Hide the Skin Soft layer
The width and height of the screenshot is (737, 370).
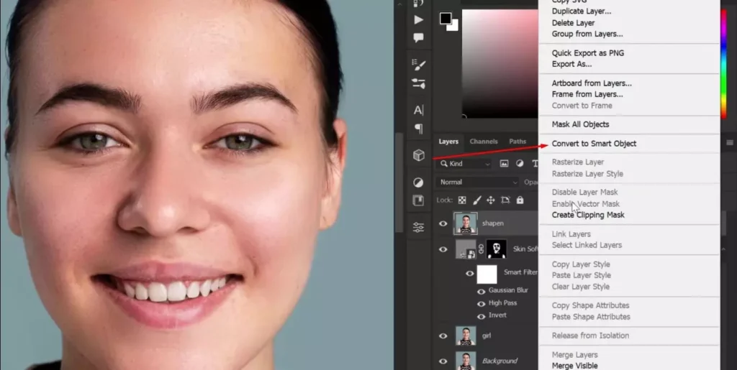point(443,249)
